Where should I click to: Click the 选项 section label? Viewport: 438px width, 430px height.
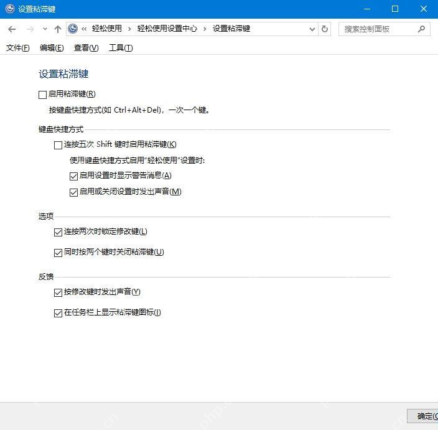pos(46,217)
